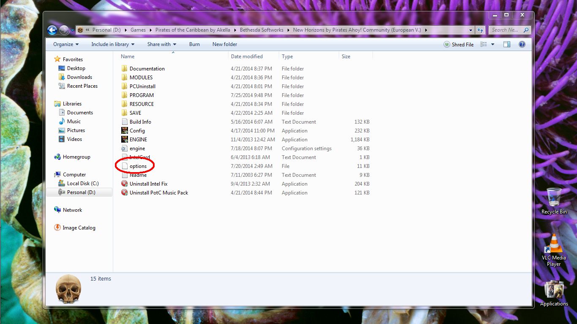Select the readme text document
This screenshot has height=324, width=577.
pos(138,175)
